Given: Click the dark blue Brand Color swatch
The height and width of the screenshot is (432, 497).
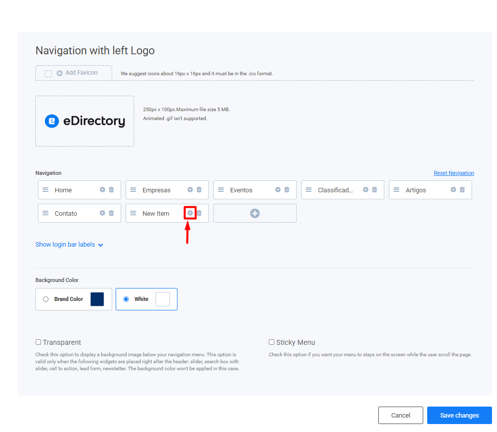Looking at the screenshot, I should click(x=97, y=299).
